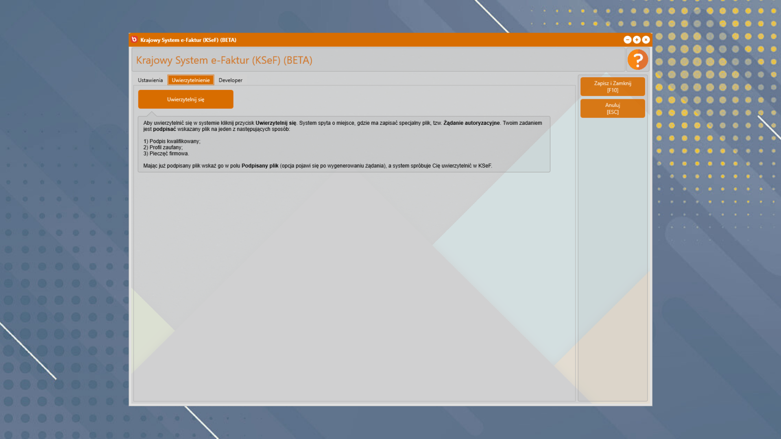Click the Anuluj [ESC] button
Viewport: 781px width, 439px height.
(612, 109)
